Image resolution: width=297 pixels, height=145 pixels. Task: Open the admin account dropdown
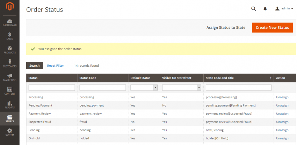click(284, 8)
